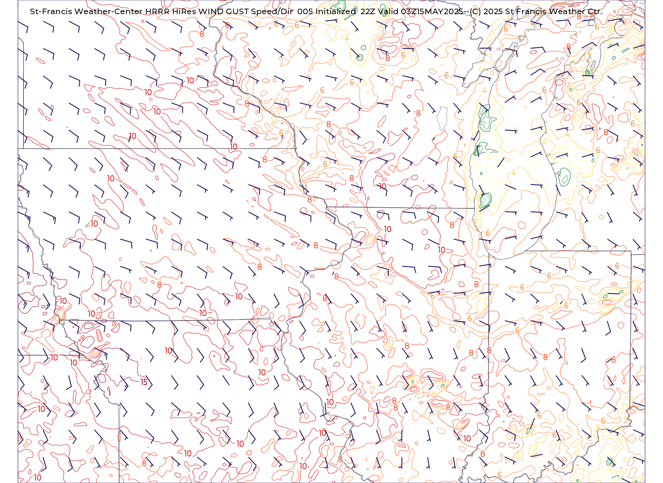Select the "WIND GUST Speed/Dir" title text

246,11
